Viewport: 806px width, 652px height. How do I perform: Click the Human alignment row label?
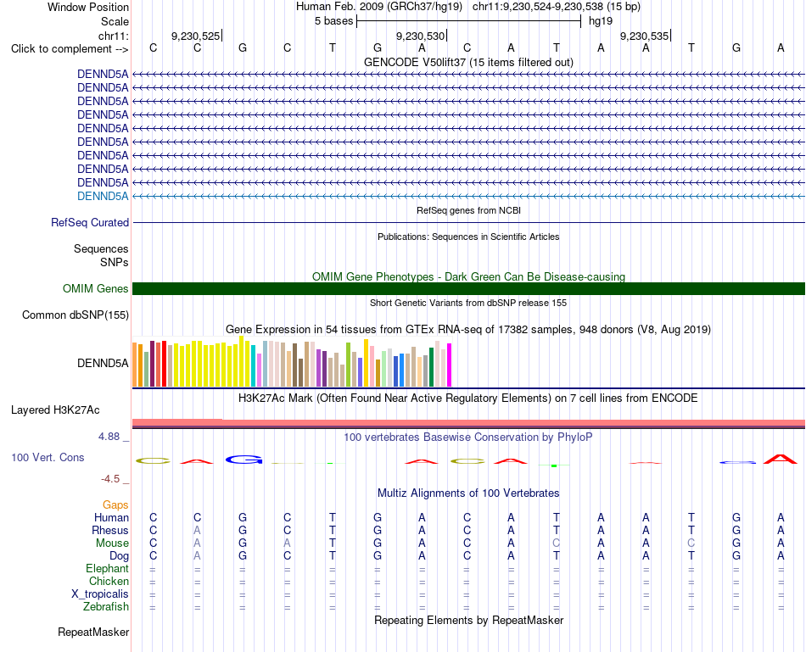[111, 517]
